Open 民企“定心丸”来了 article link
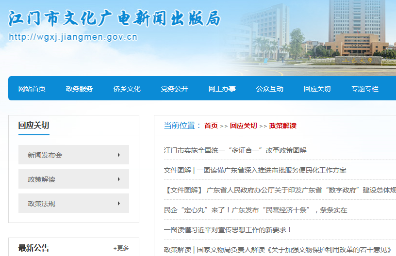 click(256, 210)
